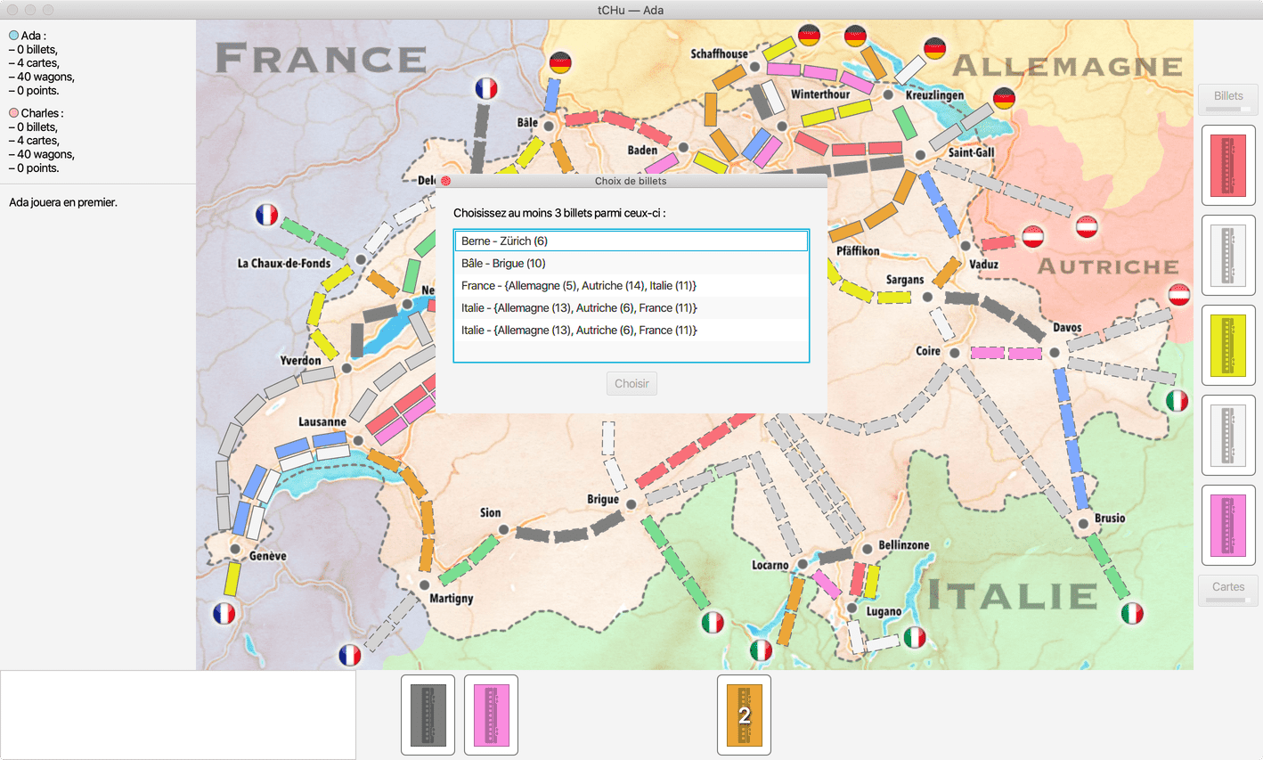Image resolution: width=1263 pixels, height=760 pixels.
Task: Click the Billets deck gauge bar
Action: (x=1228, y=109)
